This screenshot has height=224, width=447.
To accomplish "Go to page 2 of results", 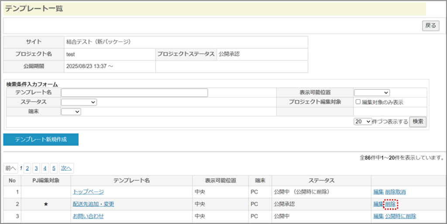I will click(x=28, y=168).
